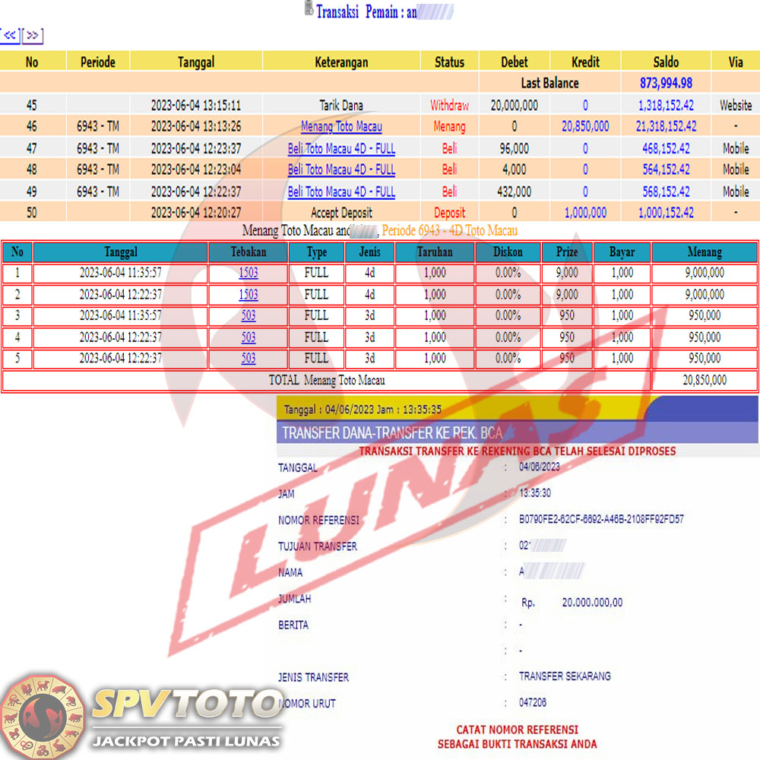
Task: Click the orange Periode 6943 4D Toto Macau text
Action: [449, 230]
